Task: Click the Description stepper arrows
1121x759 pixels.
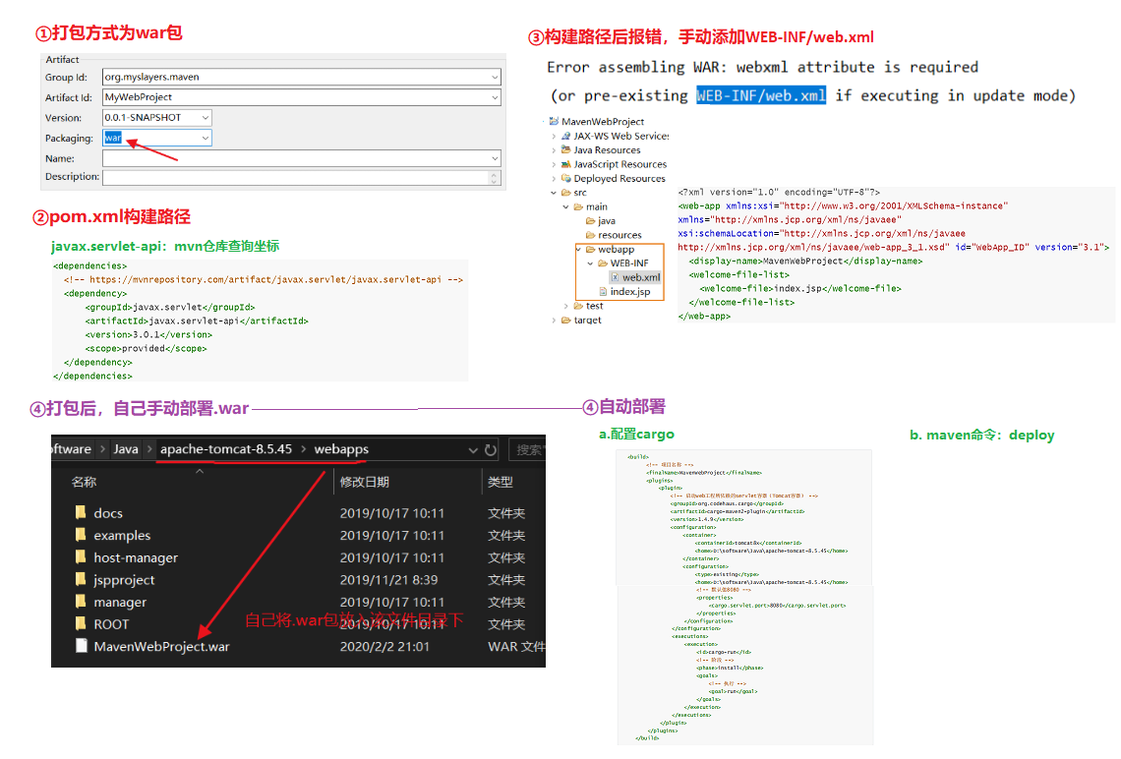Action: click(x=495, y=178)
